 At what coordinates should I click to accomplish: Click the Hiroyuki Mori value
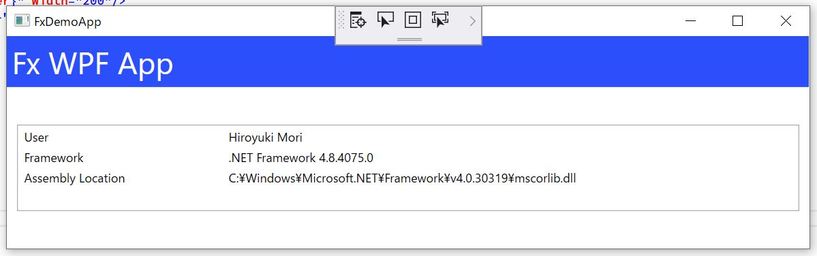(266, 138)
